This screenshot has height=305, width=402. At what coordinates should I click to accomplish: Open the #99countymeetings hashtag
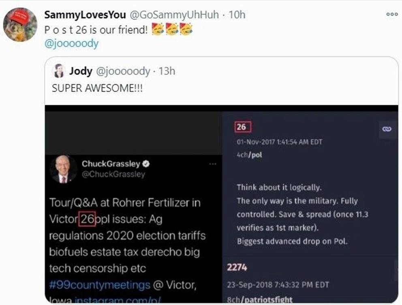(99, 285)
